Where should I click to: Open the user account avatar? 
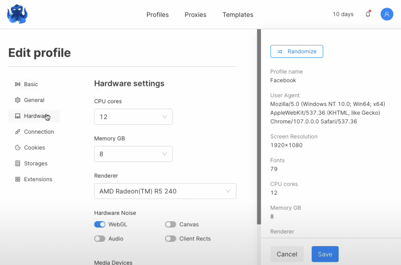pyautogui.click(x=386, y=14)
